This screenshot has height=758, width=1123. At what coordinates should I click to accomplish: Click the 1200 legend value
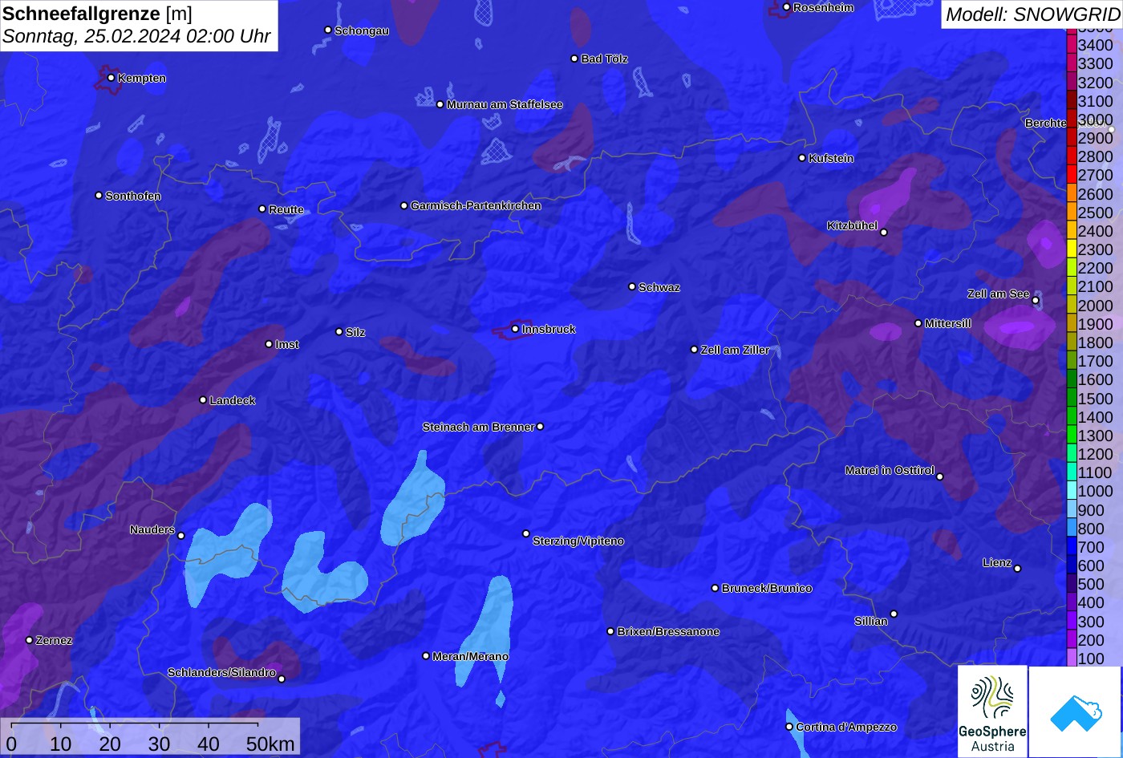point(1095,454)
